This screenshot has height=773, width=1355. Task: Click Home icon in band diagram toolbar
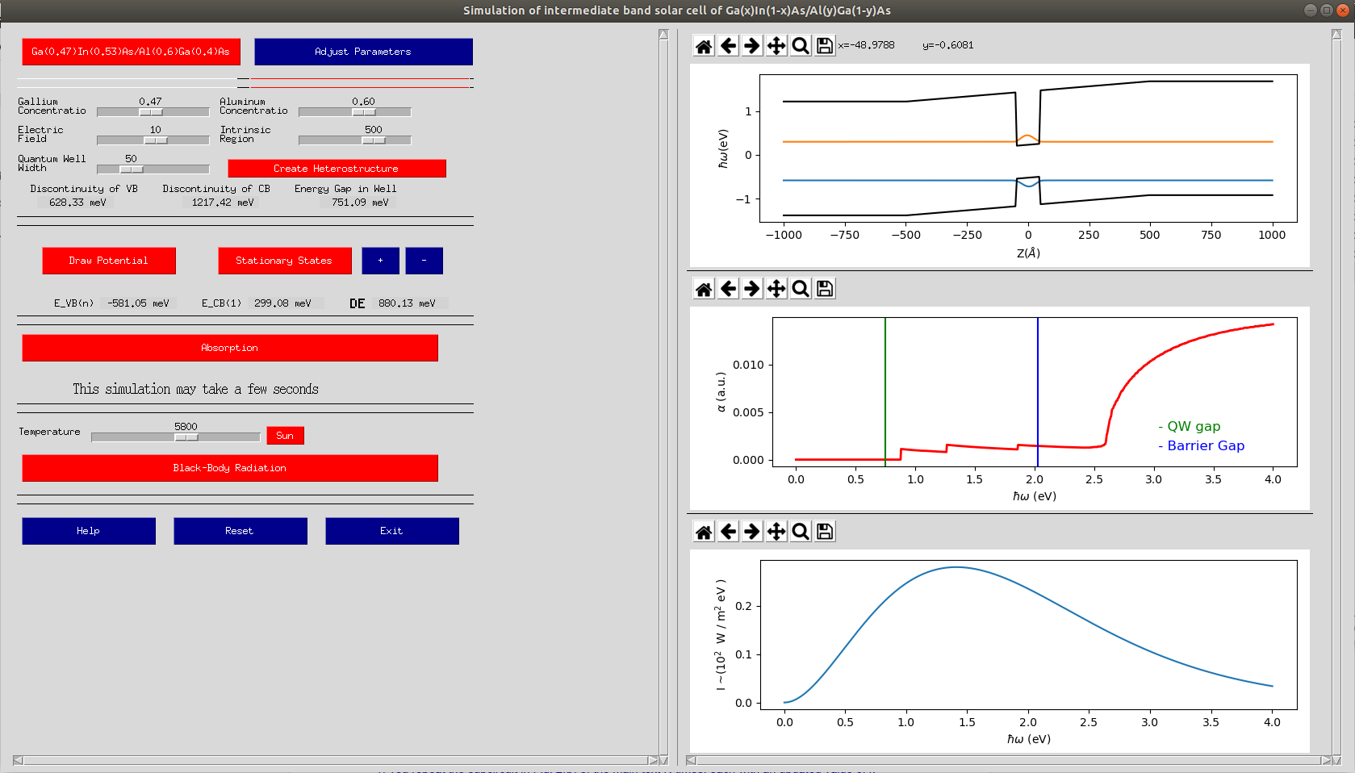pos(704,46)
